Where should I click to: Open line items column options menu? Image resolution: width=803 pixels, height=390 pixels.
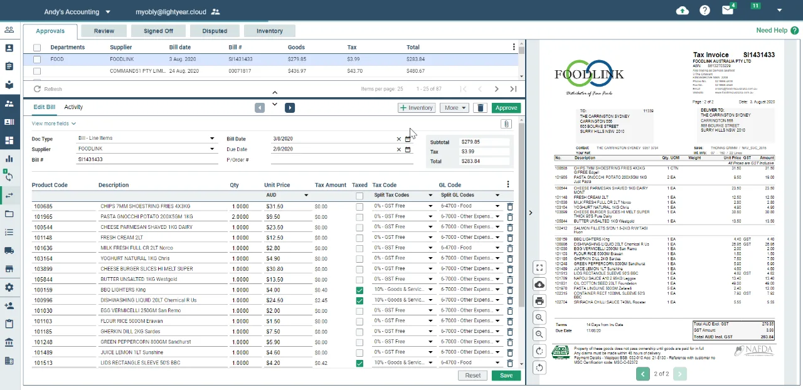pos(508,184)
